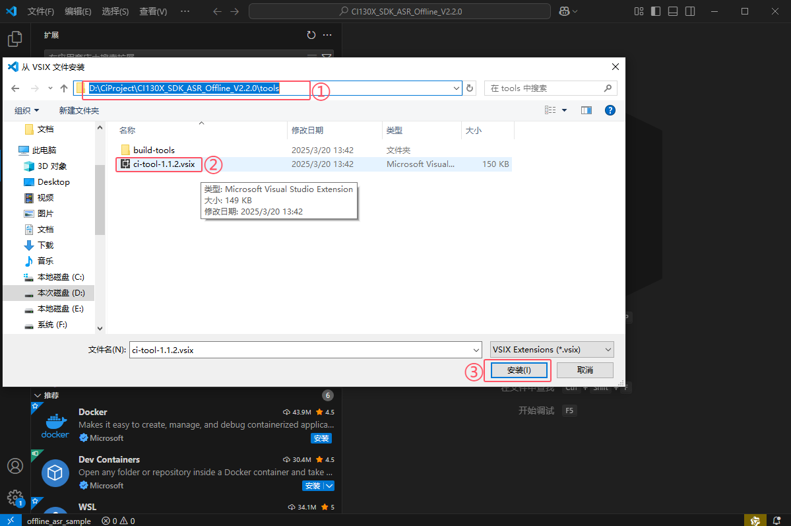The image size is (791, 526).
Task: Open Dev Containers install dropdown arrow
Action: coord(329,486)
